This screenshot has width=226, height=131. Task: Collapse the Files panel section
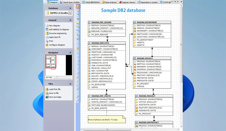click(70, 84)
